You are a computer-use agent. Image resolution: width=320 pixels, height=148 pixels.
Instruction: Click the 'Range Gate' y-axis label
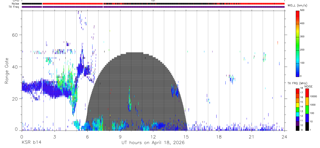coord(7,71)
